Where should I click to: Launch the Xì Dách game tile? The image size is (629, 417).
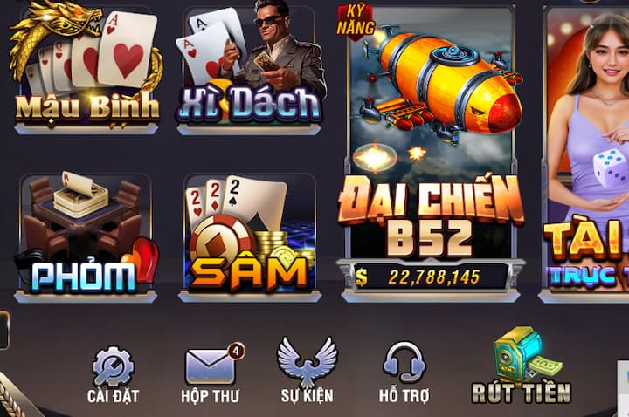249,68
